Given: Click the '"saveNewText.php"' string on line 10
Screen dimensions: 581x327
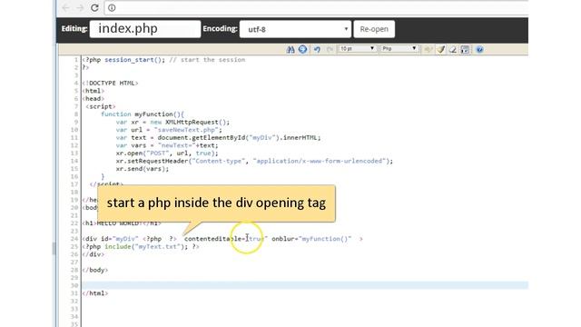Looking at the screenshot, I should coord(186,130).
